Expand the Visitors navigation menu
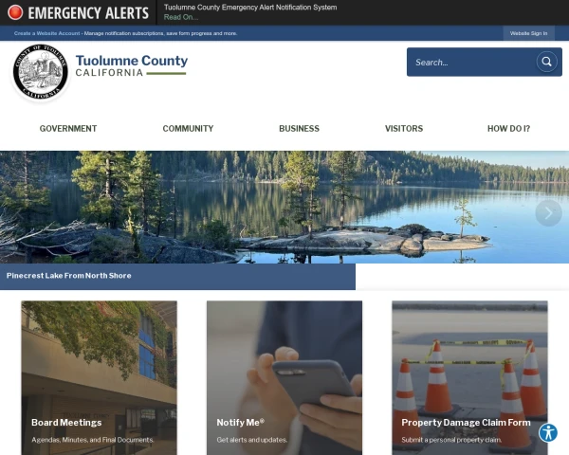This screenshot has height=455, width=569. pyautogui.click(x=404, y=129)
